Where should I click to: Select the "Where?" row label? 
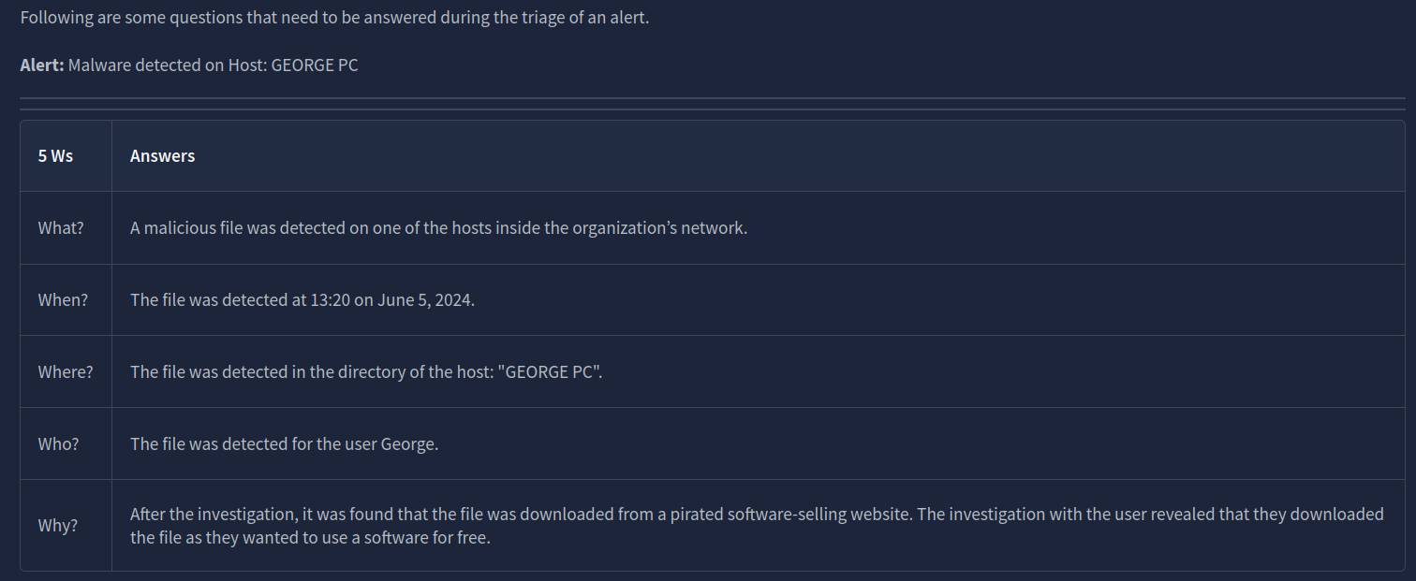pos(66,372)
